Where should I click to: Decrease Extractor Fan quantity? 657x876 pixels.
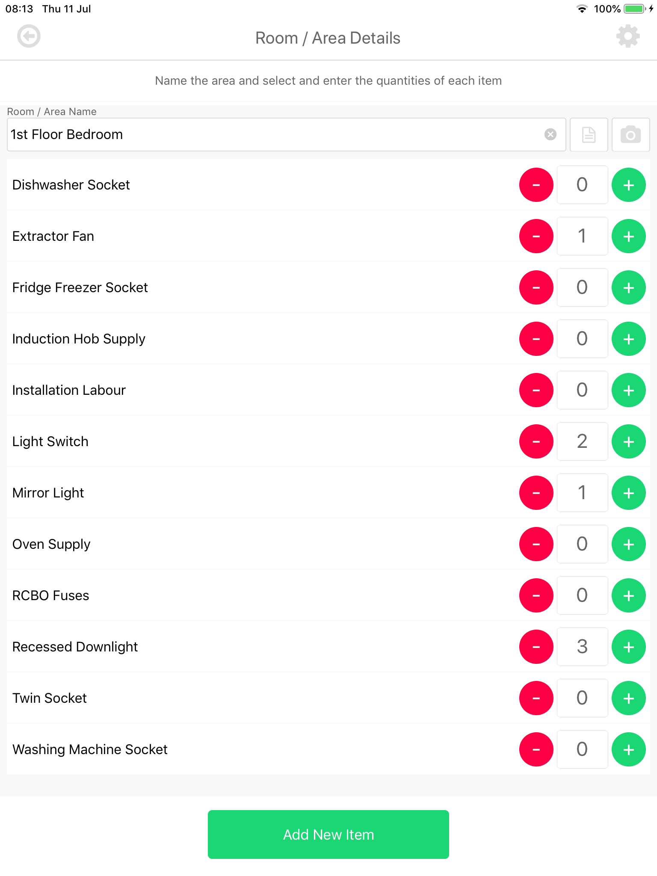[536, 236]
